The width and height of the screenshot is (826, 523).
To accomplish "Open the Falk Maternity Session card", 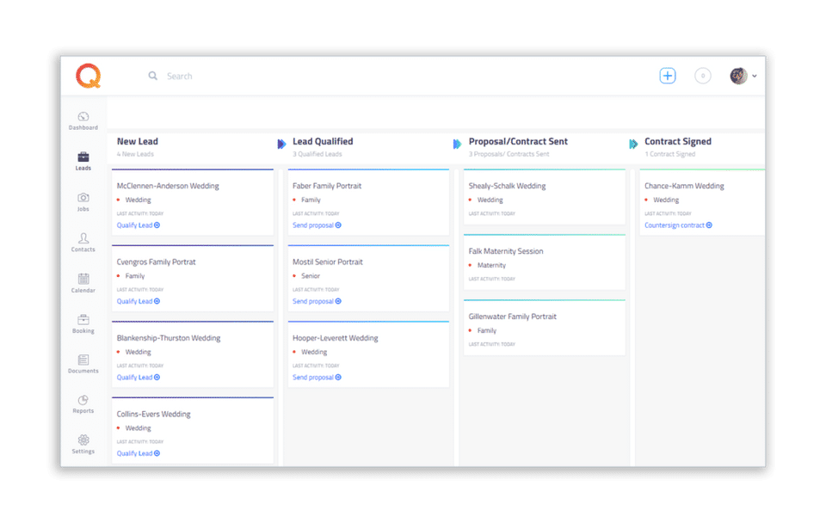I will (x=506, y=251).
